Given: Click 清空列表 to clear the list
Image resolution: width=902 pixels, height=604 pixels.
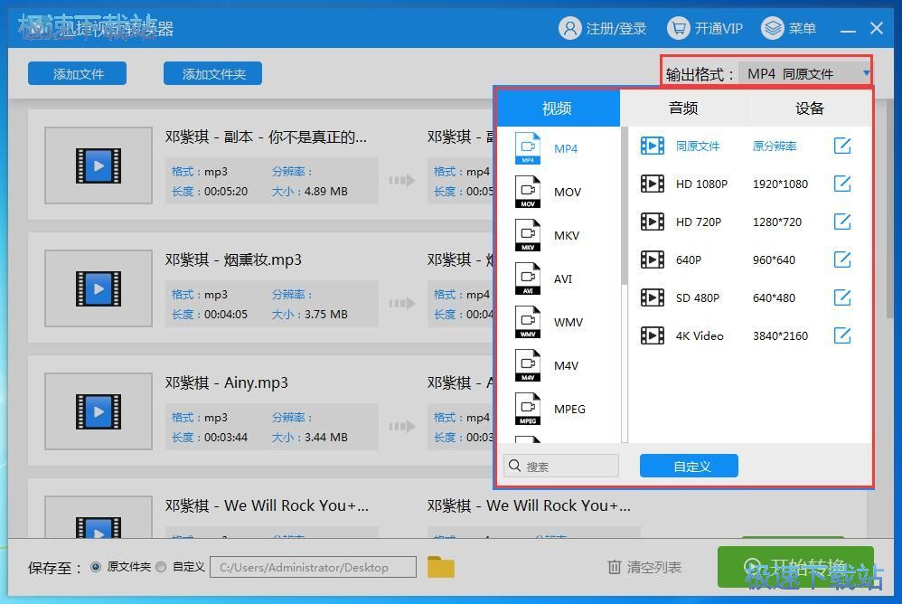Looking at the screenshot, I should [644, 567].
